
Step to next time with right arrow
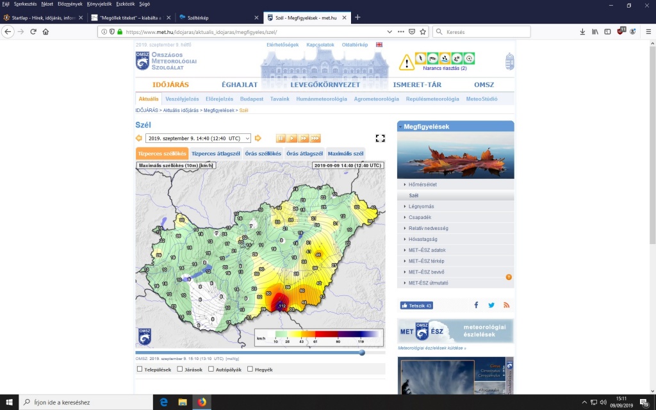click(x=258, y=138)
